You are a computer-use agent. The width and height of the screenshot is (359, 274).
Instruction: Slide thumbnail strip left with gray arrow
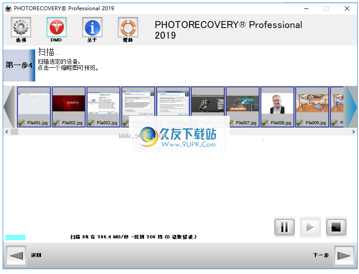(9, 107)
